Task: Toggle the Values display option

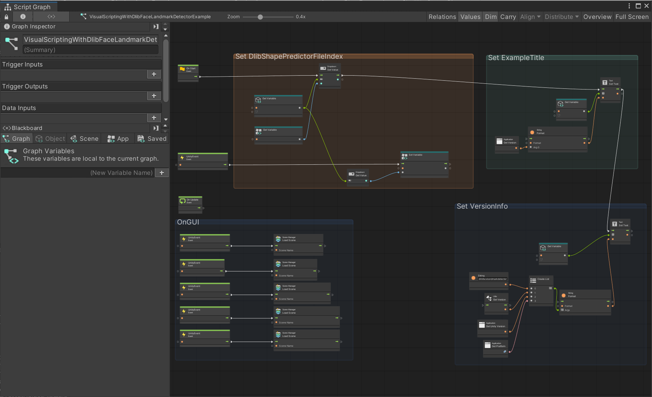Action: pos(470,17)
